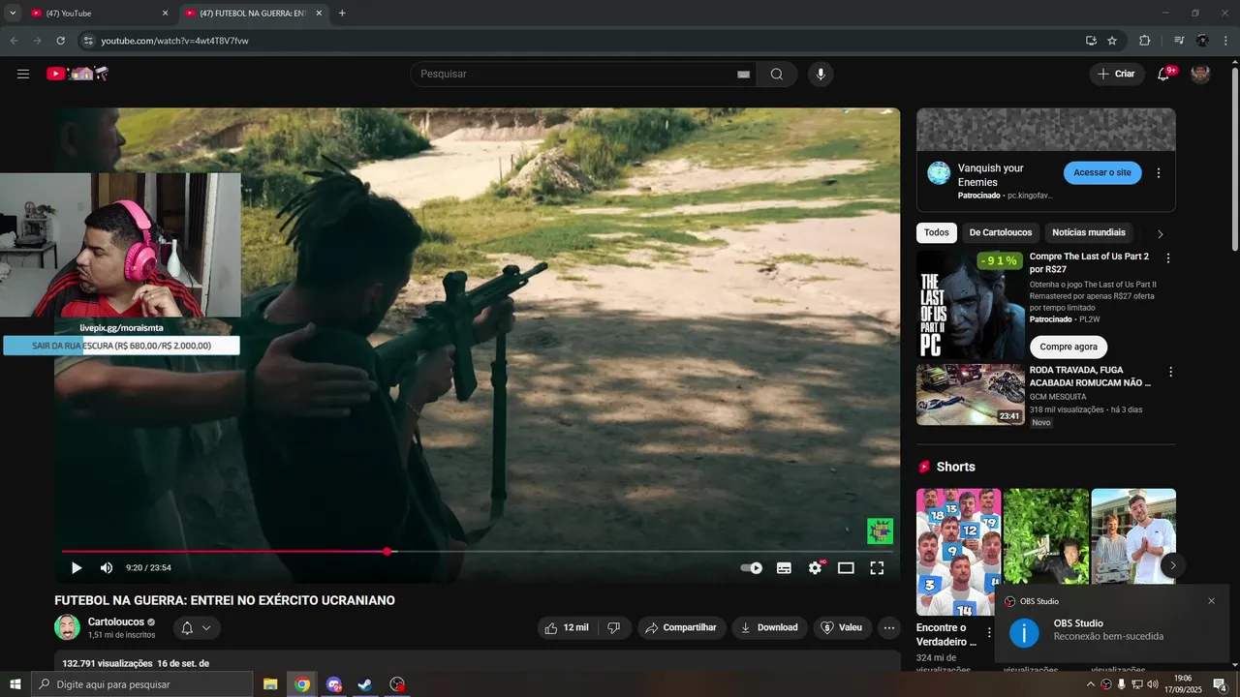The width and height of the screenshot is (1240, 697).
Task: Click the Download button
Action: point(769,627)
